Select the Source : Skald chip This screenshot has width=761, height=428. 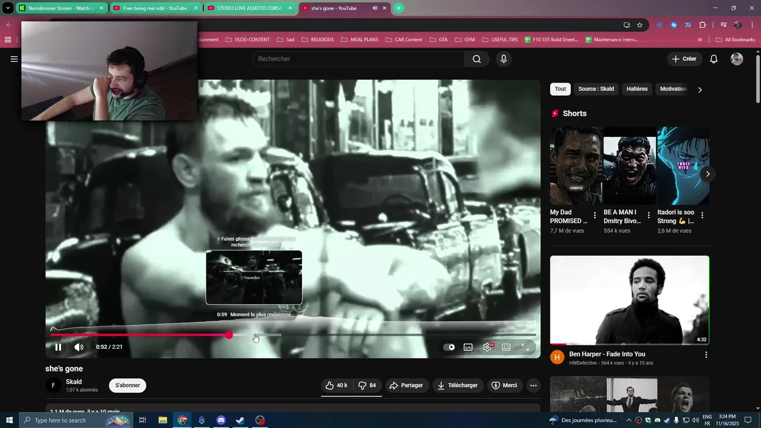(x=596, y=89)
